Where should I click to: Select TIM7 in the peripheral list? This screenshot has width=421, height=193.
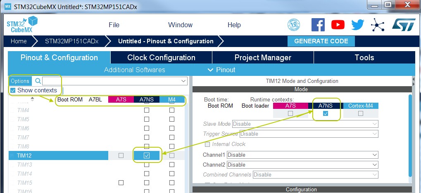(x=23, y=137)
